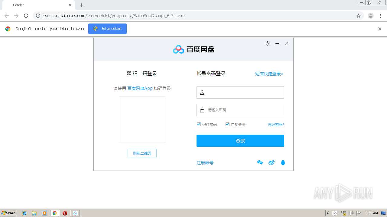Open Baidu Netdisk settings gear icon
This screenshot has height=217, width=387.
pos(268,43)
